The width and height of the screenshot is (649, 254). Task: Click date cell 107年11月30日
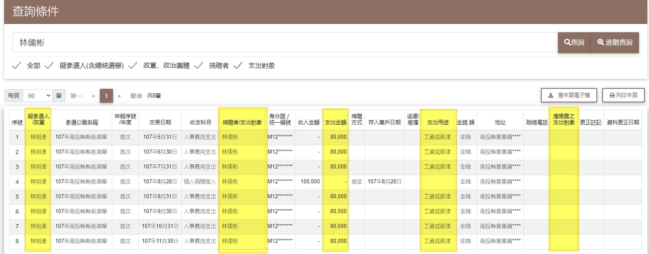[x=160, y=241]
